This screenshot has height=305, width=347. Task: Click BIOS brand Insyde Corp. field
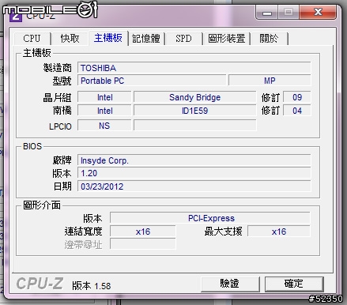tap(194, 160)
